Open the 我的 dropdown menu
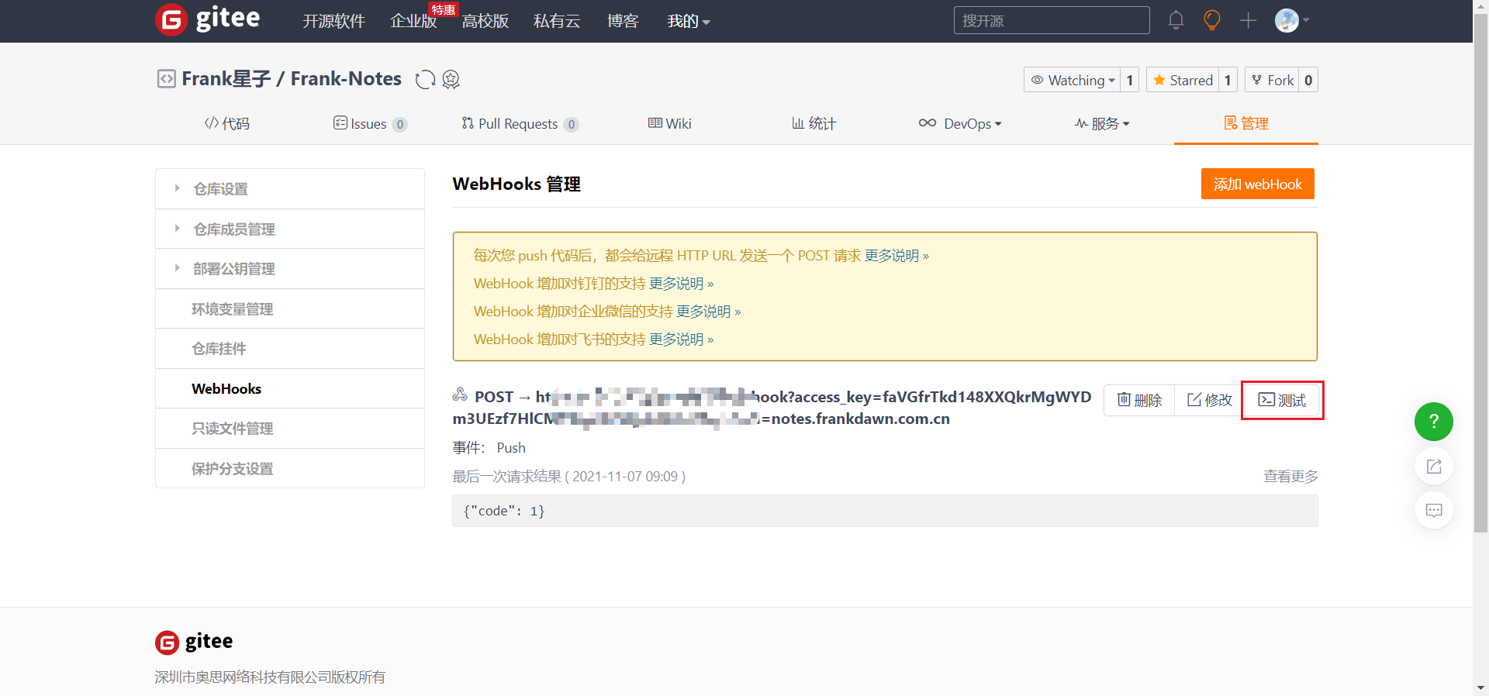Image resolution: width=1489 pixels, height=696 pixels. tap(689, 21)
